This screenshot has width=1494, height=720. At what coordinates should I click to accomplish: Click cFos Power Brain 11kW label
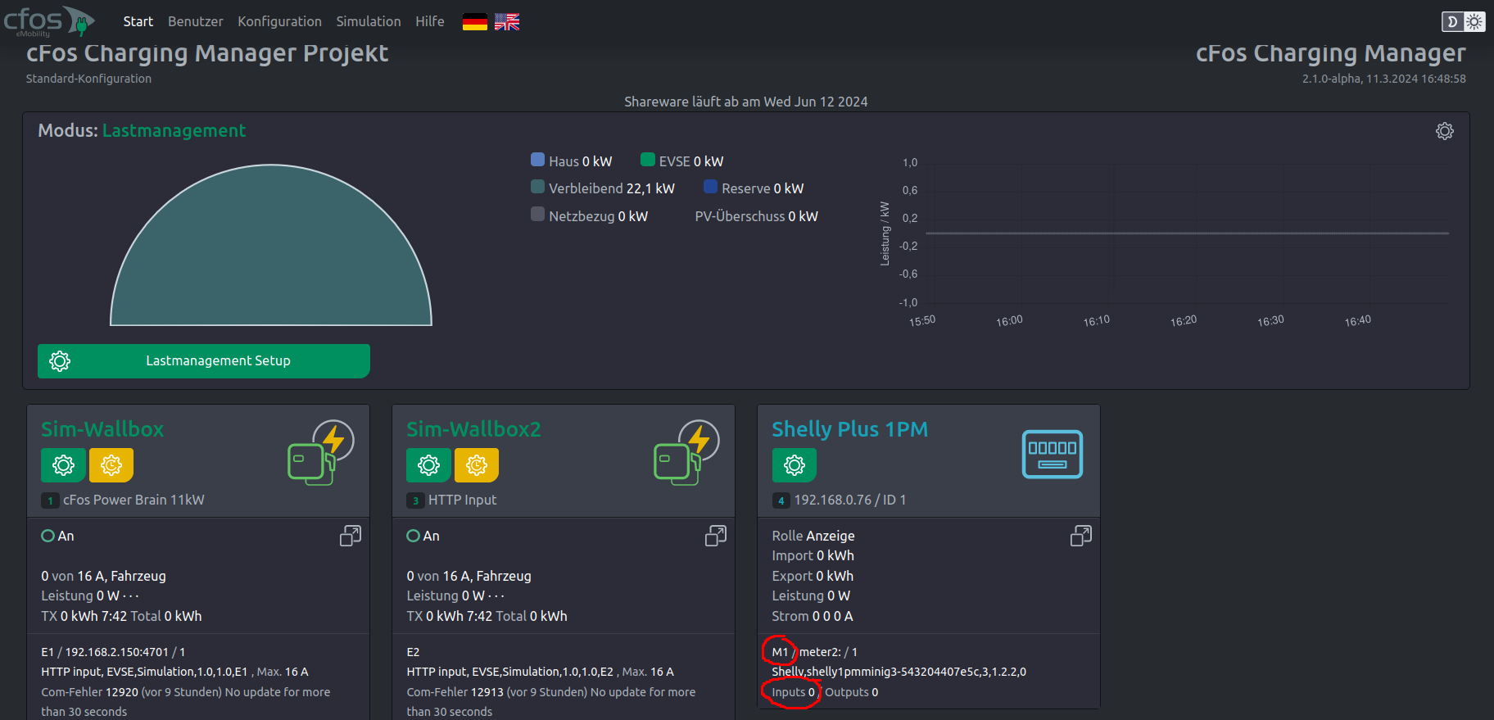point(134,500)
